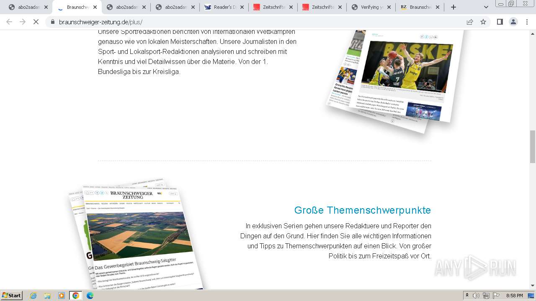Open the Windows Start menu
The image size is (536, 301).
[x=12, y=296]
